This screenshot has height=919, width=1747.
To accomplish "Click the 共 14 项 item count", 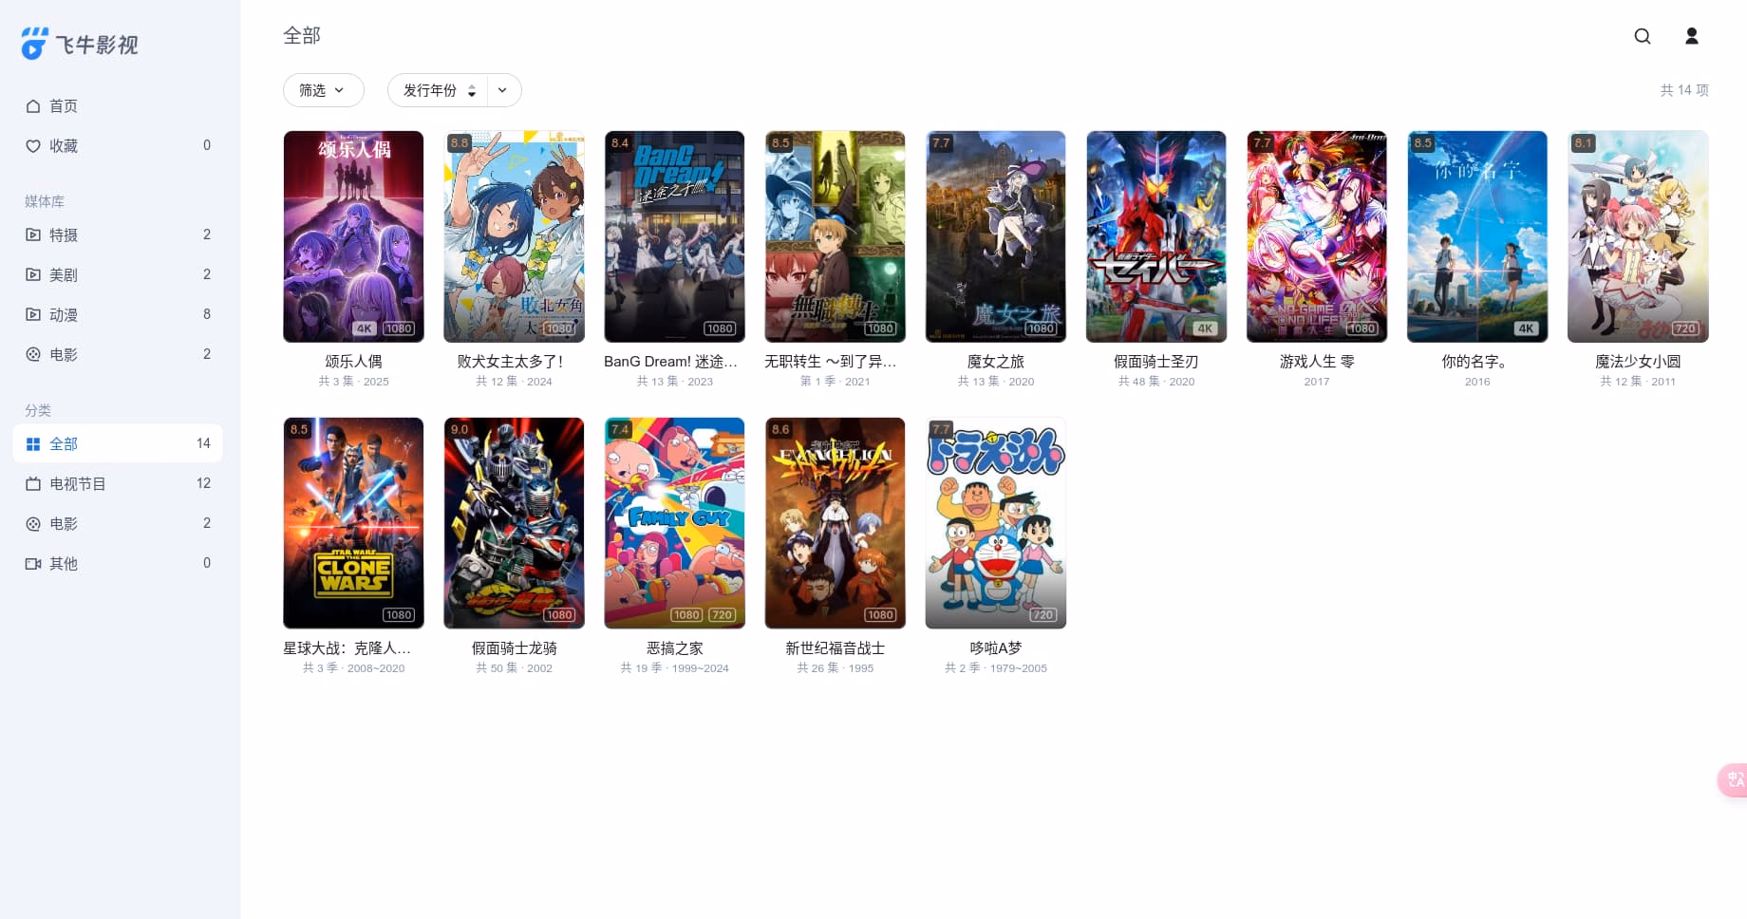I will click(x=1683, y=90).
